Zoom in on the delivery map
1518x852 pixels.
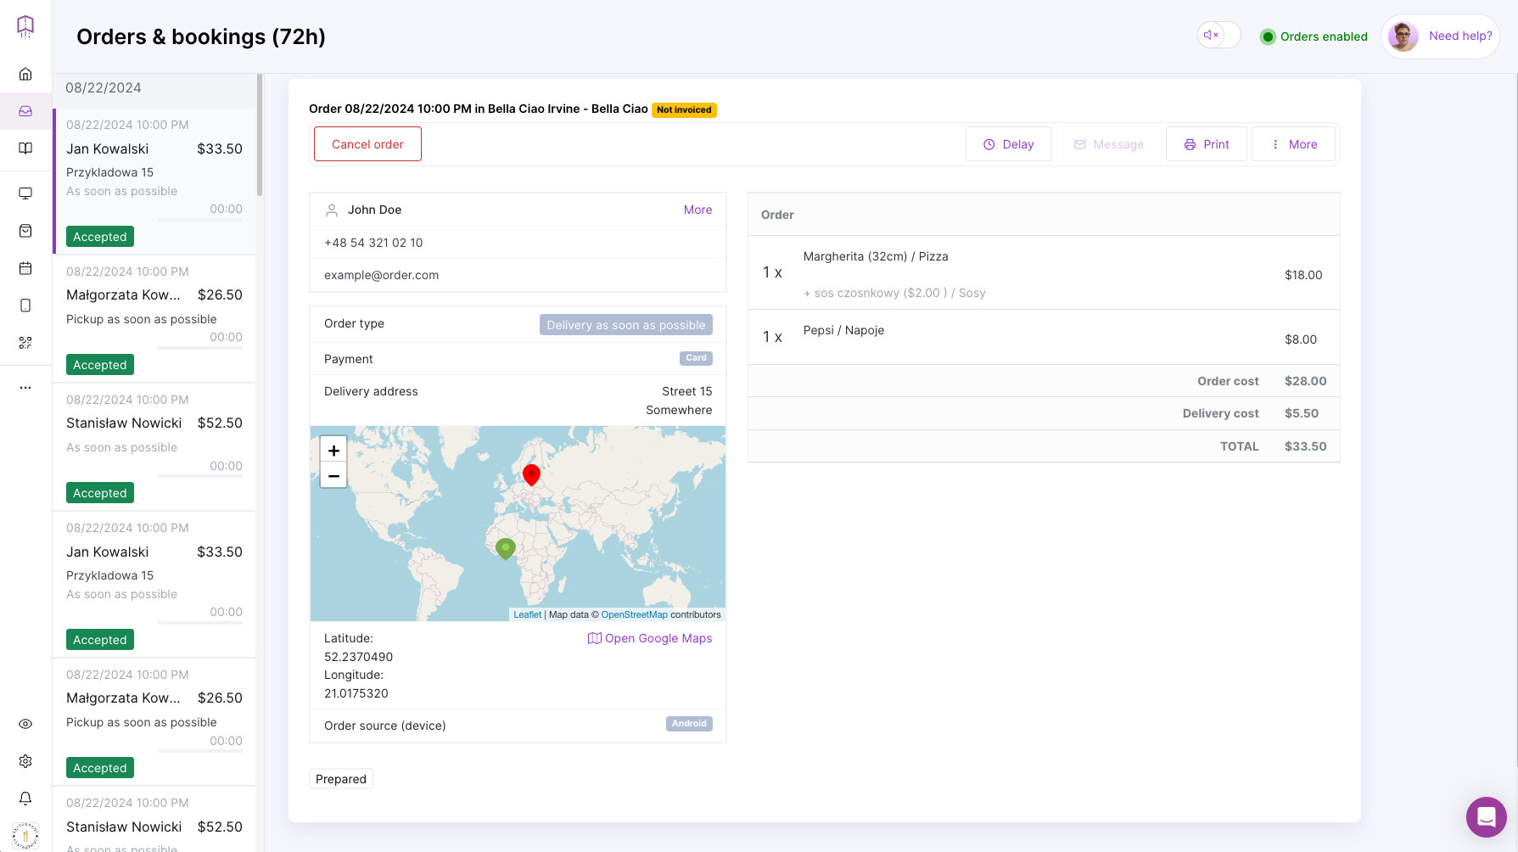click(333, 451)
